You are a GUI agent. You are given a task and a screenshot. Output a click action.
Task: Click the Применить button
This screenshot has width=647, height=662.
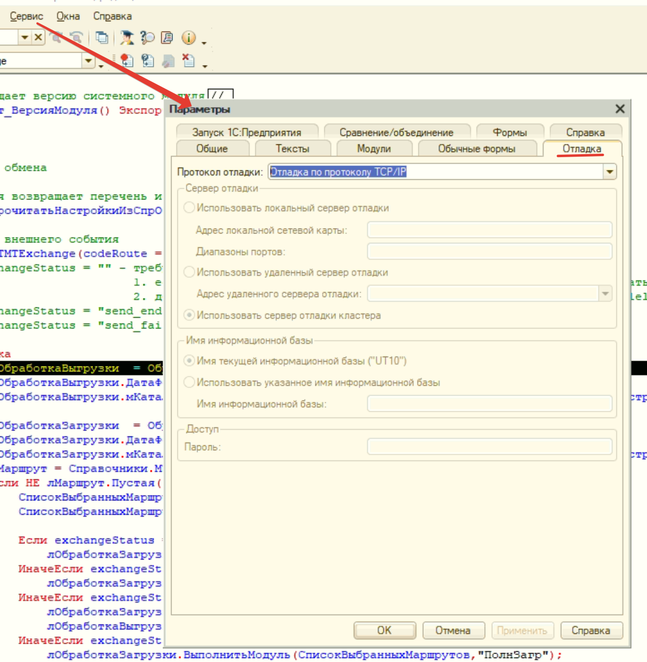point(522,630)
